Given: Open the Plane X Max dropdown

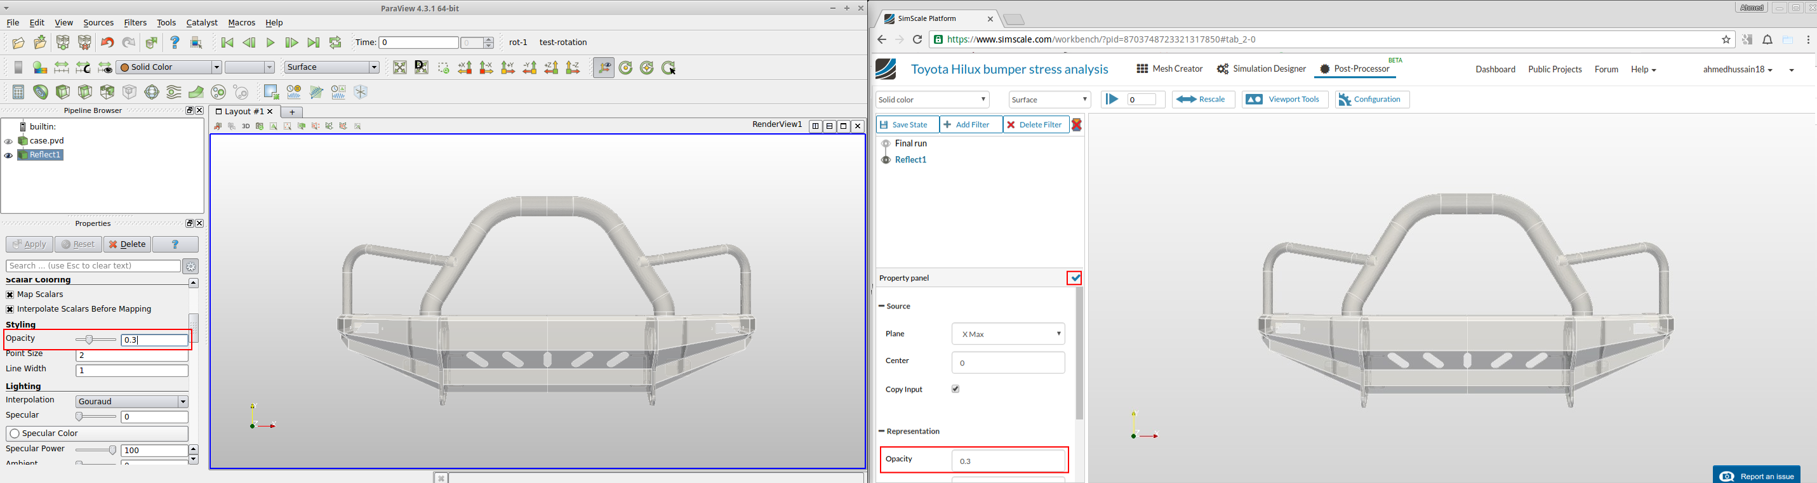Looking at the screenshot, I should tap(1008, 334).
